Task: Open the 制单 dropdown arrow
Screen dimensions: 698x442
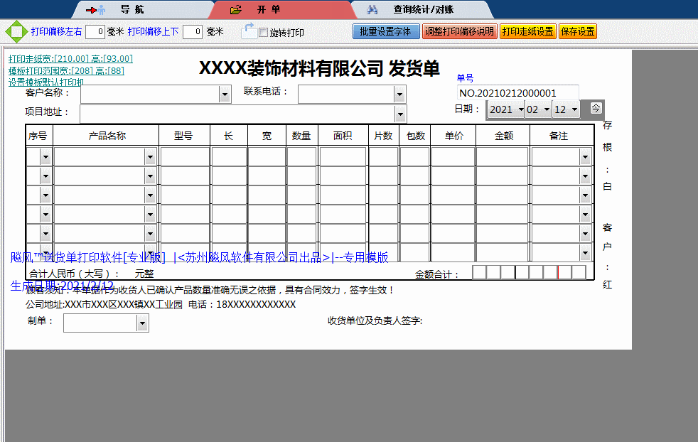Action: (x=143, y=323)
